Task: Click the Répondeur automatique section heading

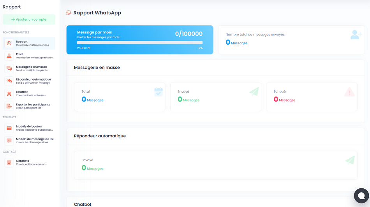Action: [x=100, y=136]
